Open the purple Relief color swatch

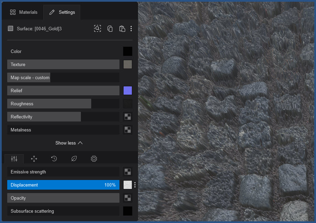tap(127, 91)
